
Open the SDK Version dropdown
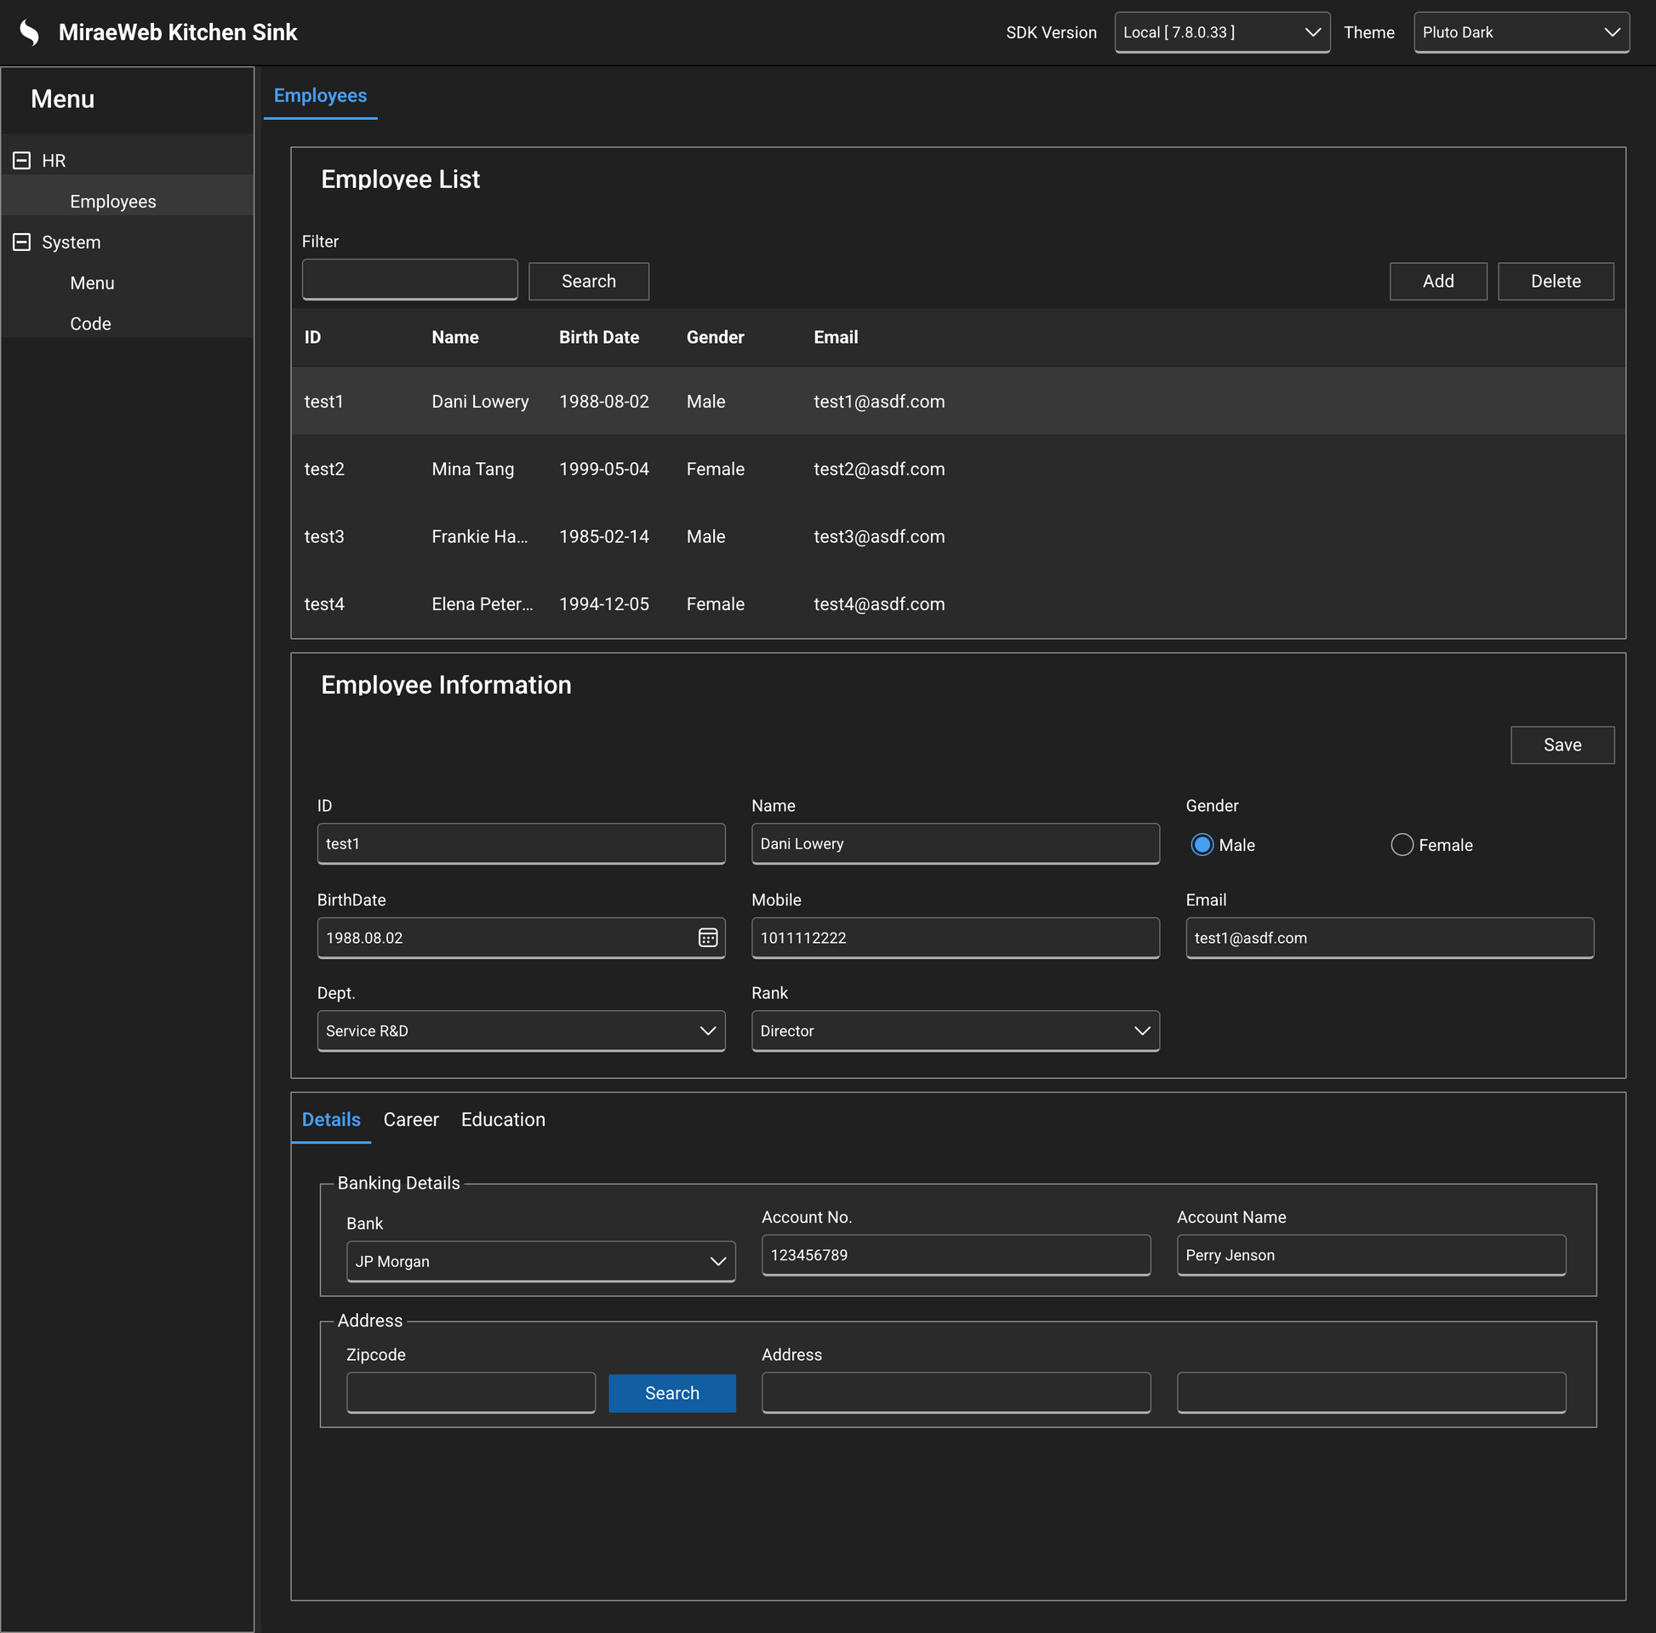(x=1221, y=31)
